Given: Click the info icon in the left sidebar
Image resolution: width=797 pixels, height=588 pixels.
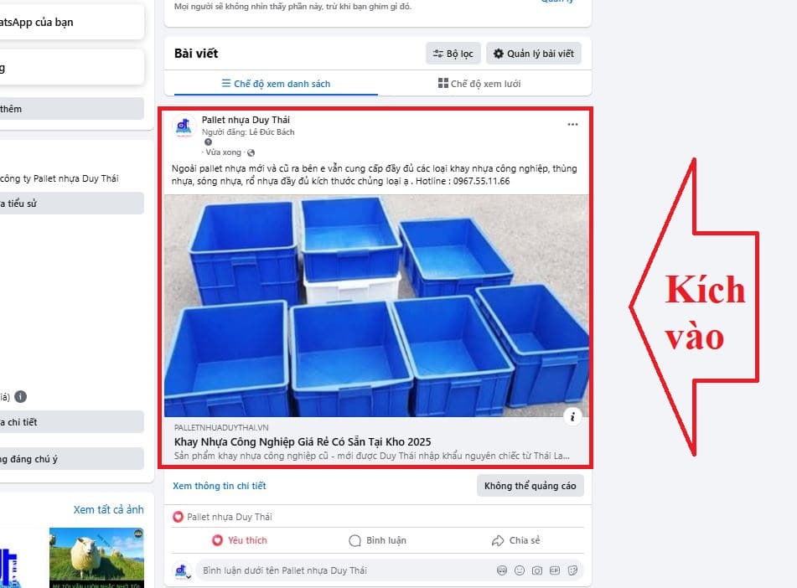Looking at the screenshot, I should click(20, 396).
